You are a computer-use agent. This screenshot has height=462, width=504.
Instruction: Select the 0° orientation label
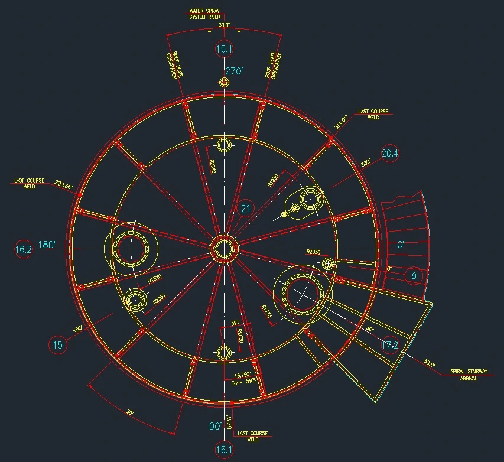[402, 245]
